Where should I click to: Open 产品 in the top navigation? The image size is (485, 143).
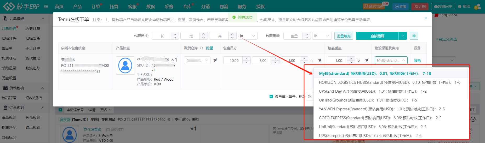(77, 7)
